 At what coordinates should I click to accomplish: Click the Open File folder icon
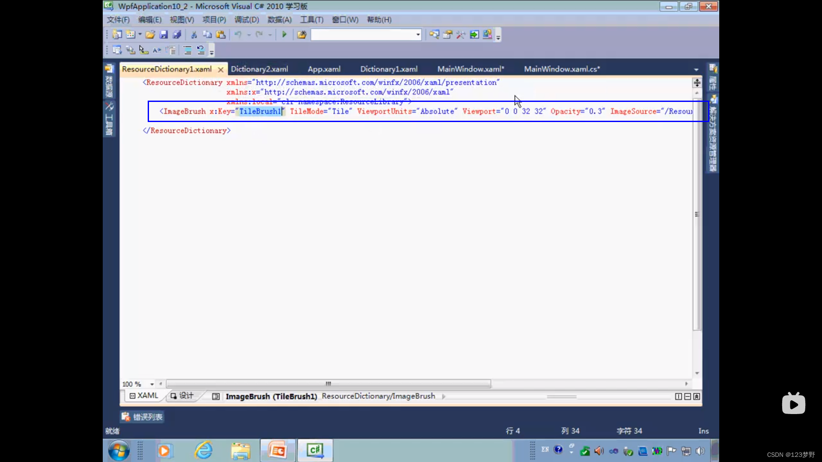[x=150, y=35]
